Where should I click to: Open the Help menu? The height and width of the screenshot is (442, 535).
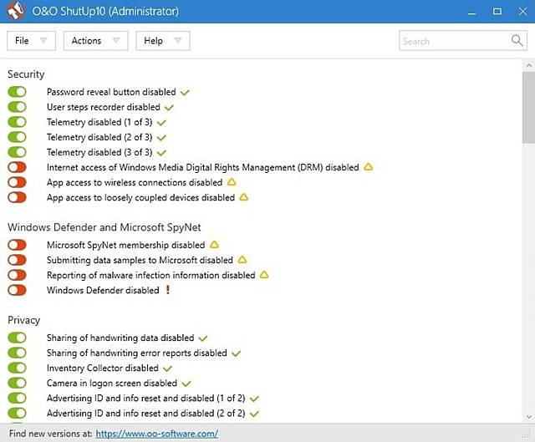[163, 41]
